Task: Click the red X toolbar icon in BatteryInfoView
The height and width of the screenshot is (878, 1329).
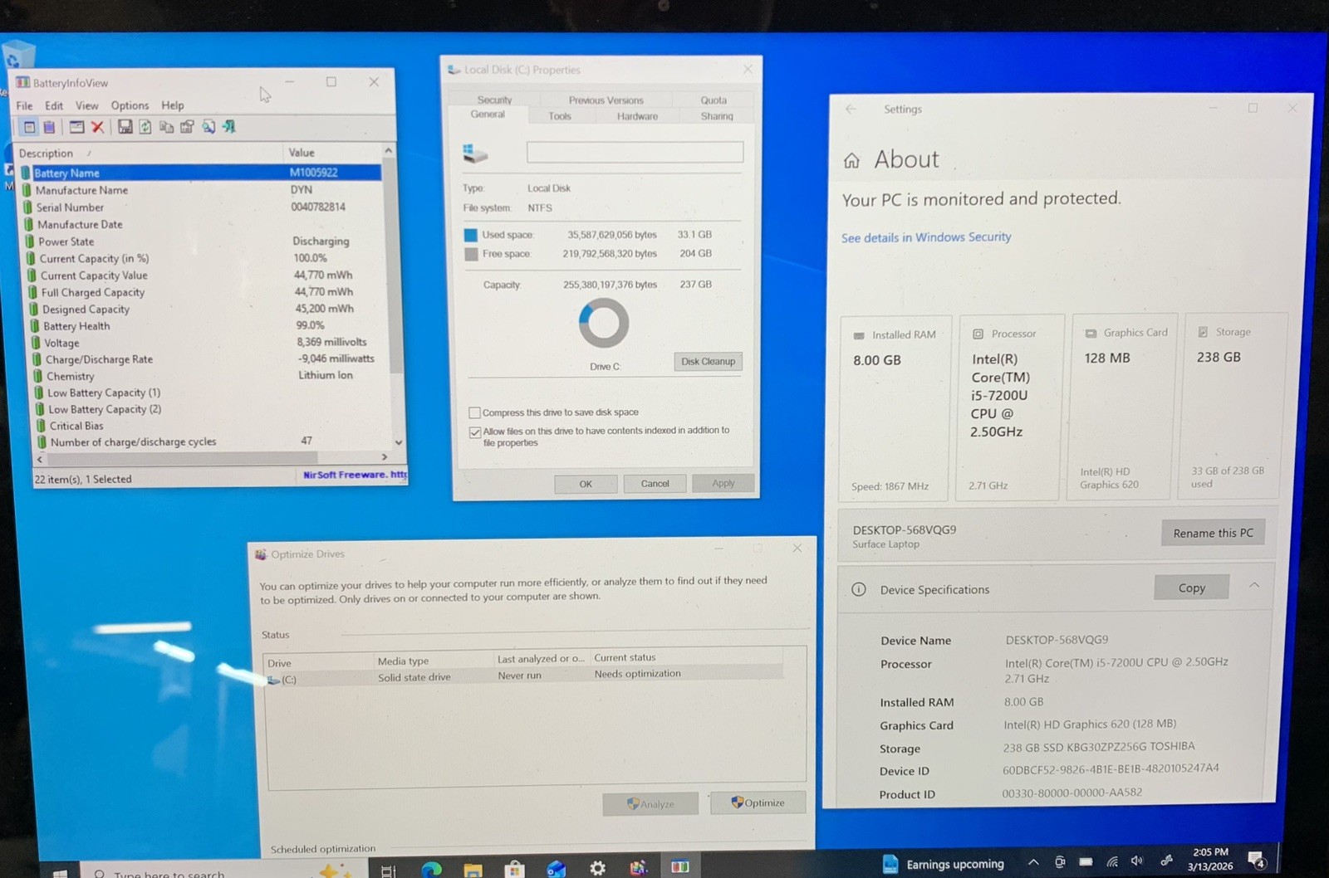Action: 98,127
